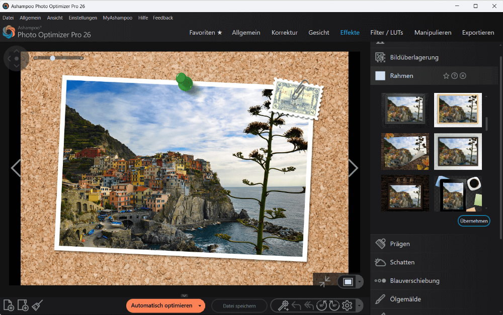Click the broom clean-up icon

click(x=37, y=305)
